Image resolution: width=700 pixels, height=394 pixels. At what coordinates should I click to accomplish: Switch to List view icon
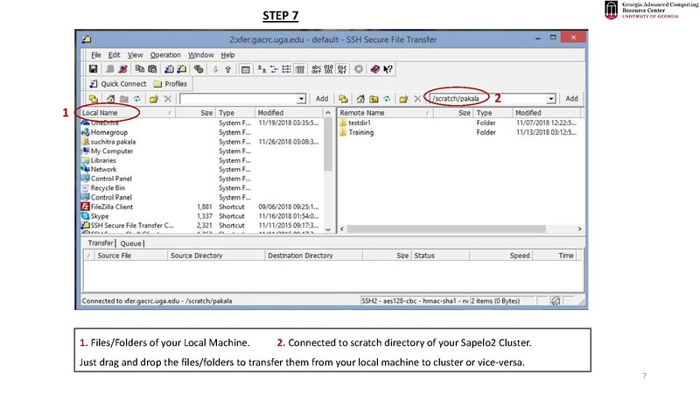click(x=287, y=69)
